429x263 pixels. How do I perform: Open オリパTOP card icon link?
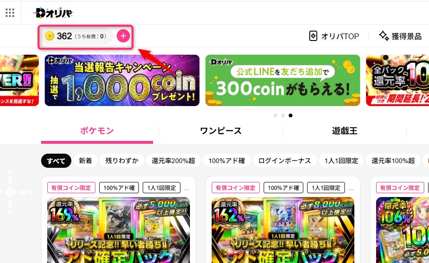(x=313, y=36)
